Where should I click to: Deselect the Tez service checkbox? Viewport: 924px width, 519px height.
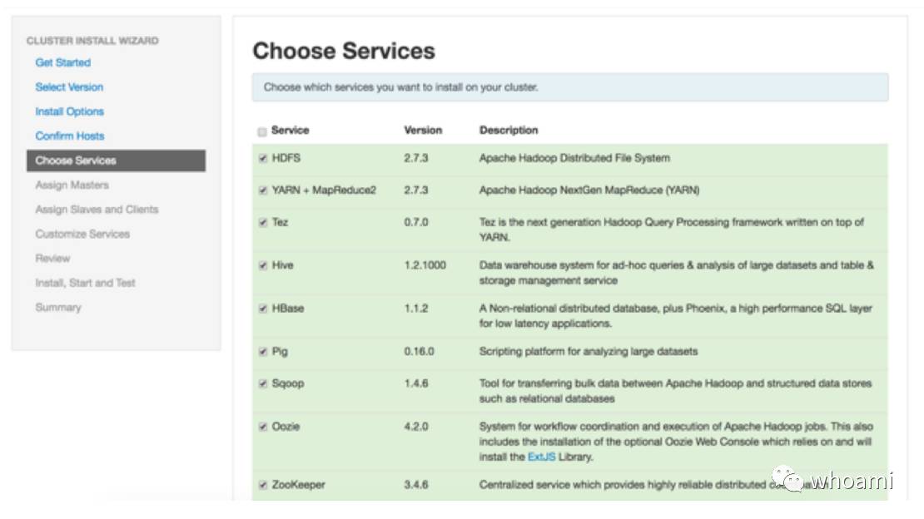coord(263,223)
